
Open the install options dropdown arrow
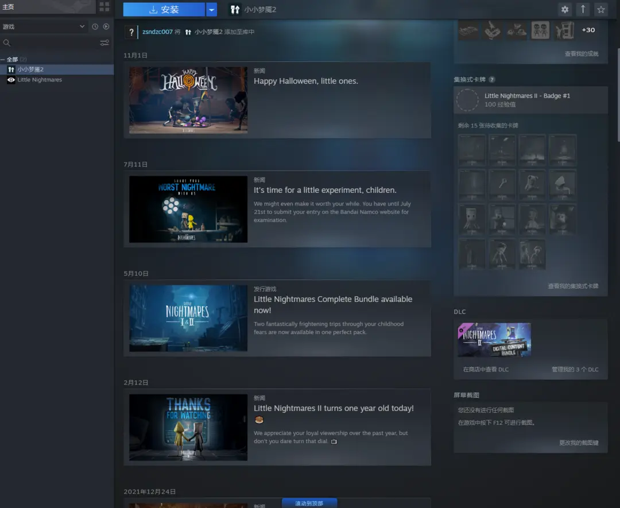tap(211, 10)
